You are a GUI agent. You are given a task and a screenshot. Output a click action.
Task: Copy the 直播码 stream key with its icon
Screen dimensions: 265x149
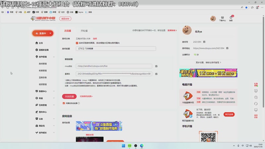[x=156, y=74]
